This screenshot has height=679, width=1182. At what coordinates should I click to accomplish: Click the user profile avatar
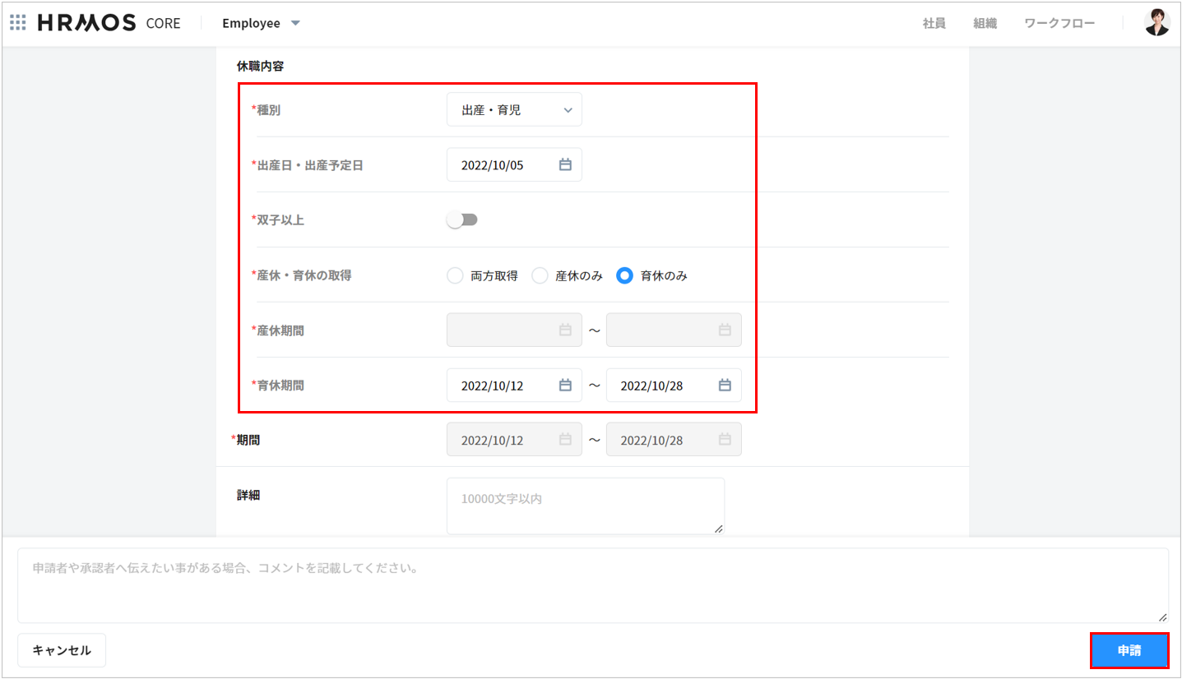click(1157, 23)
